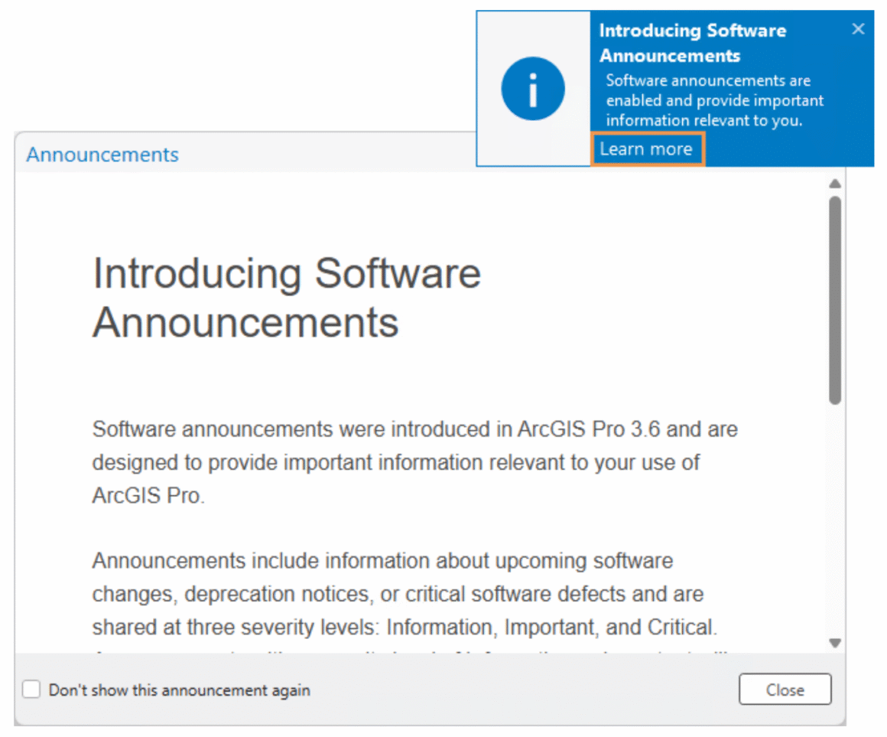This screenshot has width=887, height=737.
Task: Click the scrollbar up arrow
Action: (x=835, y=184)
